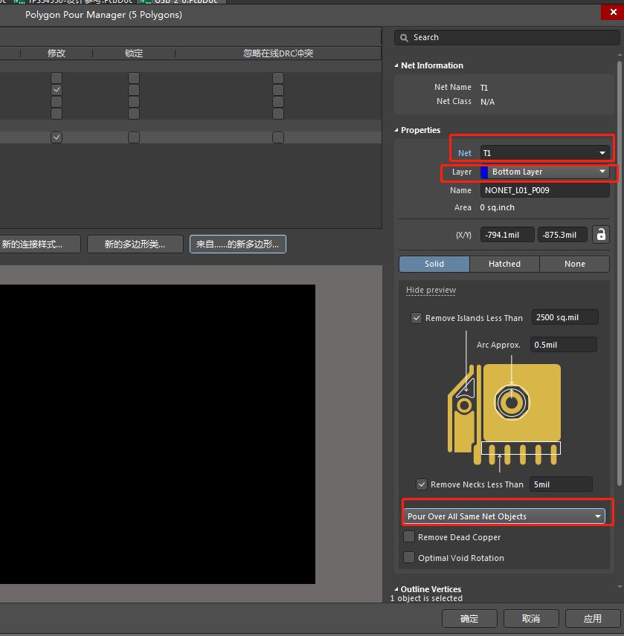Toggle Remove Islands Less Than checkbox
Screen dimensions: 624x636
pos(416,318)
